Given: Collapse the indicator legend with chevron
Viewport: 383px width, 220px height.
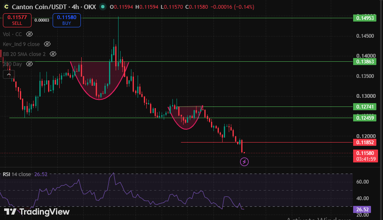Looking at the screenshot, I should (x=9, y=75).
